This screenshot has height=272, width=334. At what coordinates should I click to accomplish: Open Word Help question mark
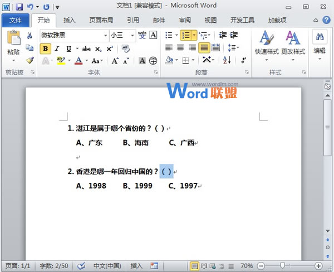coord(326,20)
